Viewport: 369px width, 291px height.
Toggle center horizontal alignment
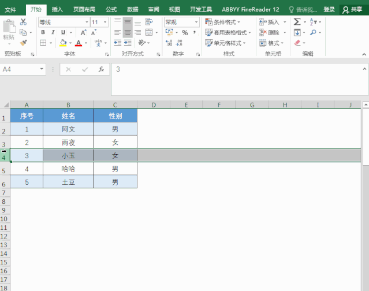(128, 32)
